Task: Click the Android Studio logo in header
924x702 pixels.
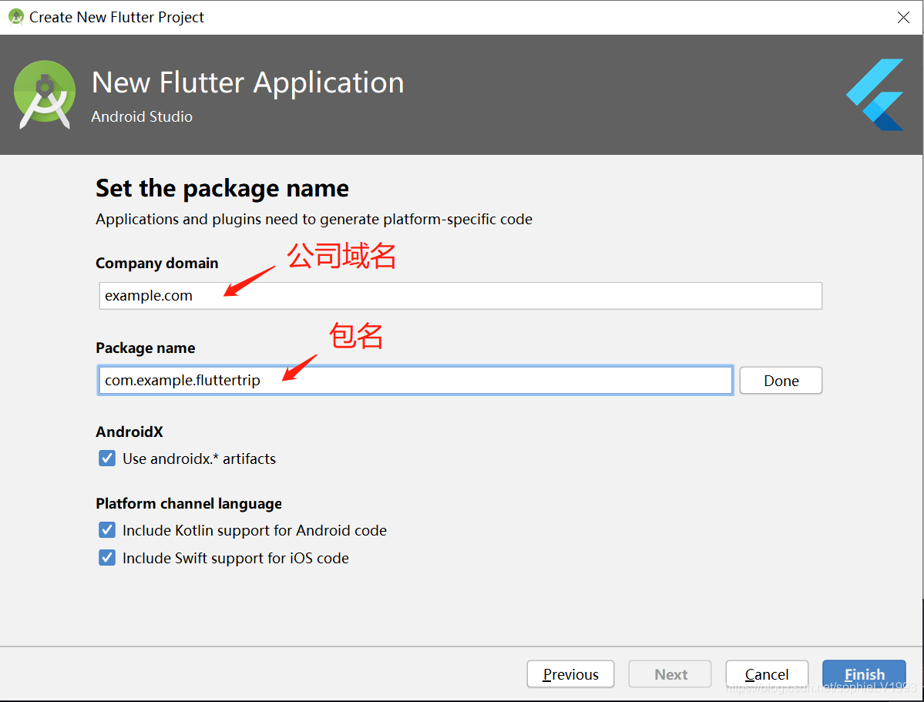Action: (x=45, y=94)
